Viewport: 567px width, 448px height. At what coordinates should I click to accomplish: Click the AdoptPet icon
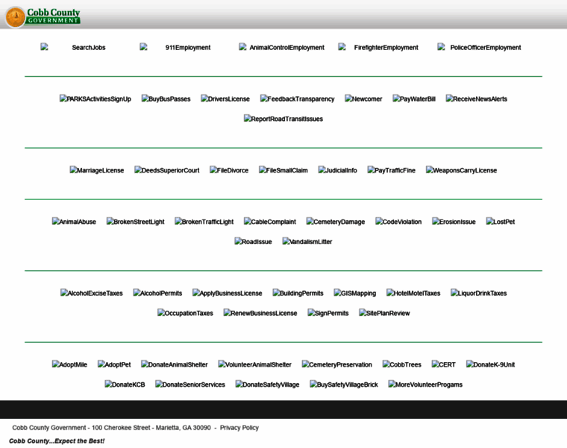[114, 364]
